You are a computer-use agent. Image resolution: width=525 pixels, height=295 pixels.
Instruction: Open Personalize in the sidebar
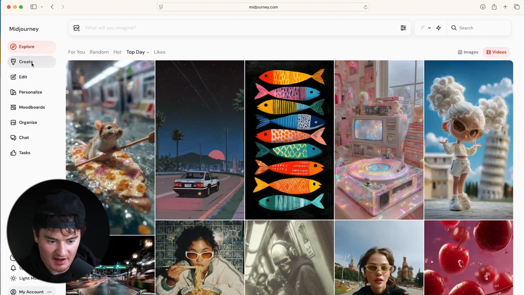(x=32, y=92)
